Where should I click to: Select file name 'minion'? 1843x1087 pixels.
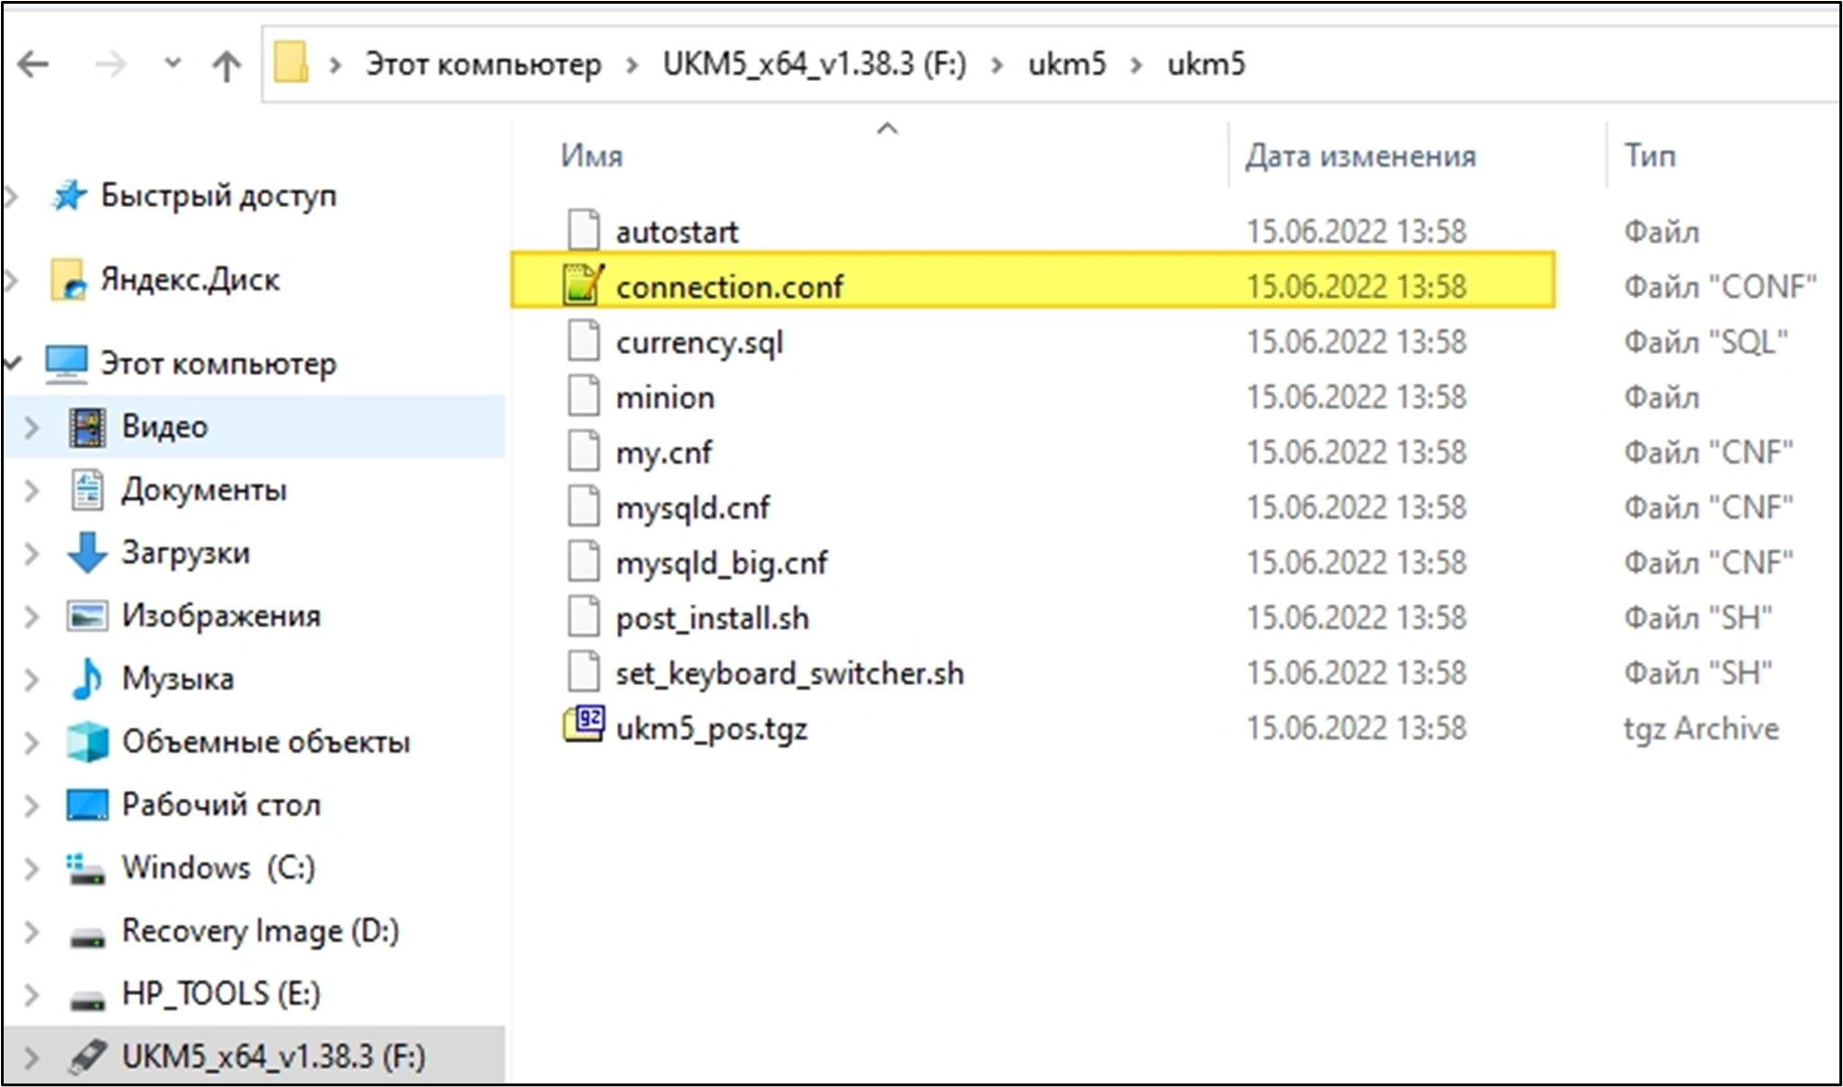click(665, 397)
